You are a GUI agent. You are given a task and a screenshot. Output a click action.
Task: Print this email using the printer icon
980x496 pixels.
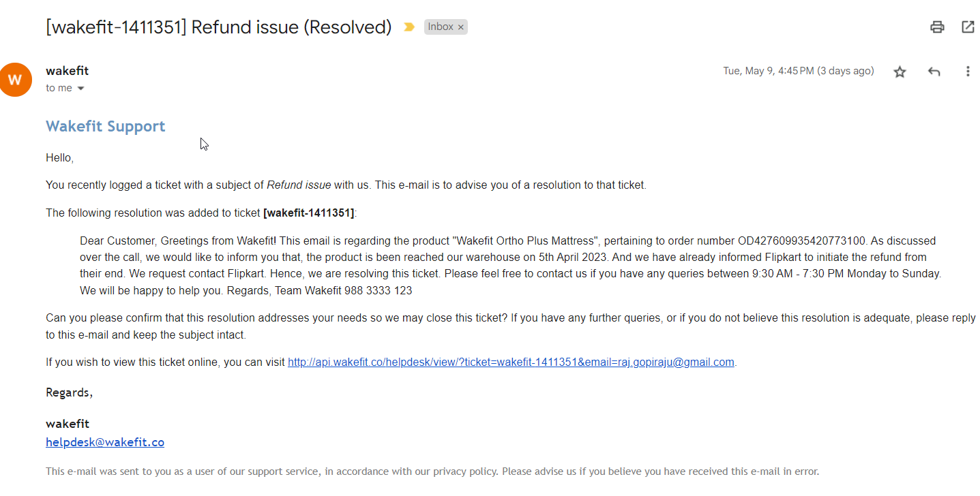pyautogui.click(x=937, y=27)
